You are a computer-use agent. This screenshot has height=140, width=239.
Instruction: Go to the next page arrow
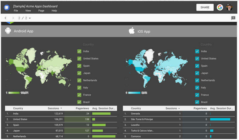pyautogui.click(x=13, y=18)
